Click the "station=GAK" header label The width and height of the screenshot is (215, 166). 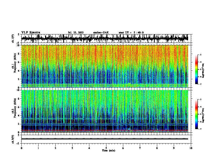101,33
